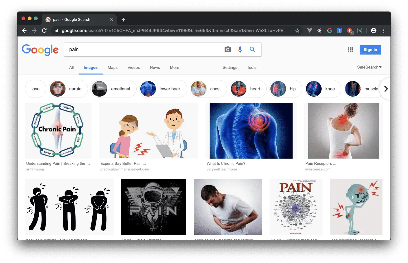Switch to the All results tab
Viewport: 408px width, 263px height.
tap(71, 68)
